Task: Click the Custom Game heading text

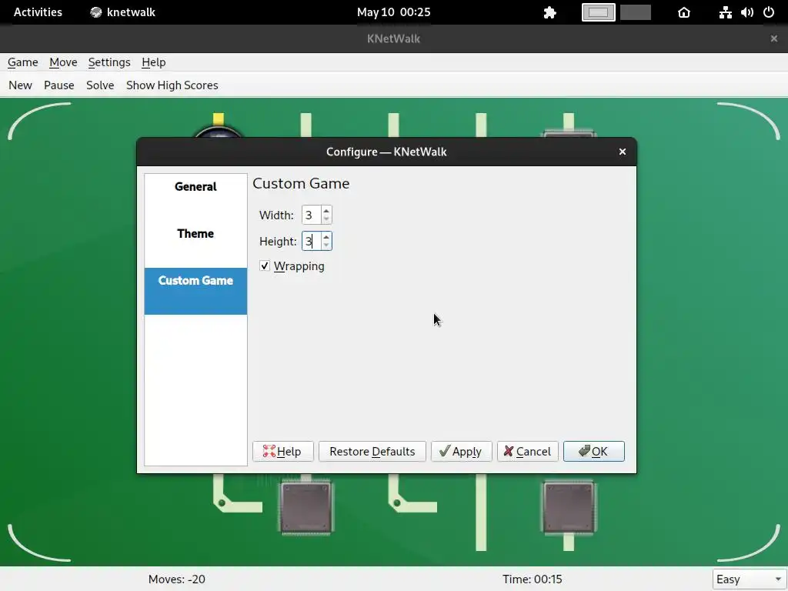Action: 301,183
